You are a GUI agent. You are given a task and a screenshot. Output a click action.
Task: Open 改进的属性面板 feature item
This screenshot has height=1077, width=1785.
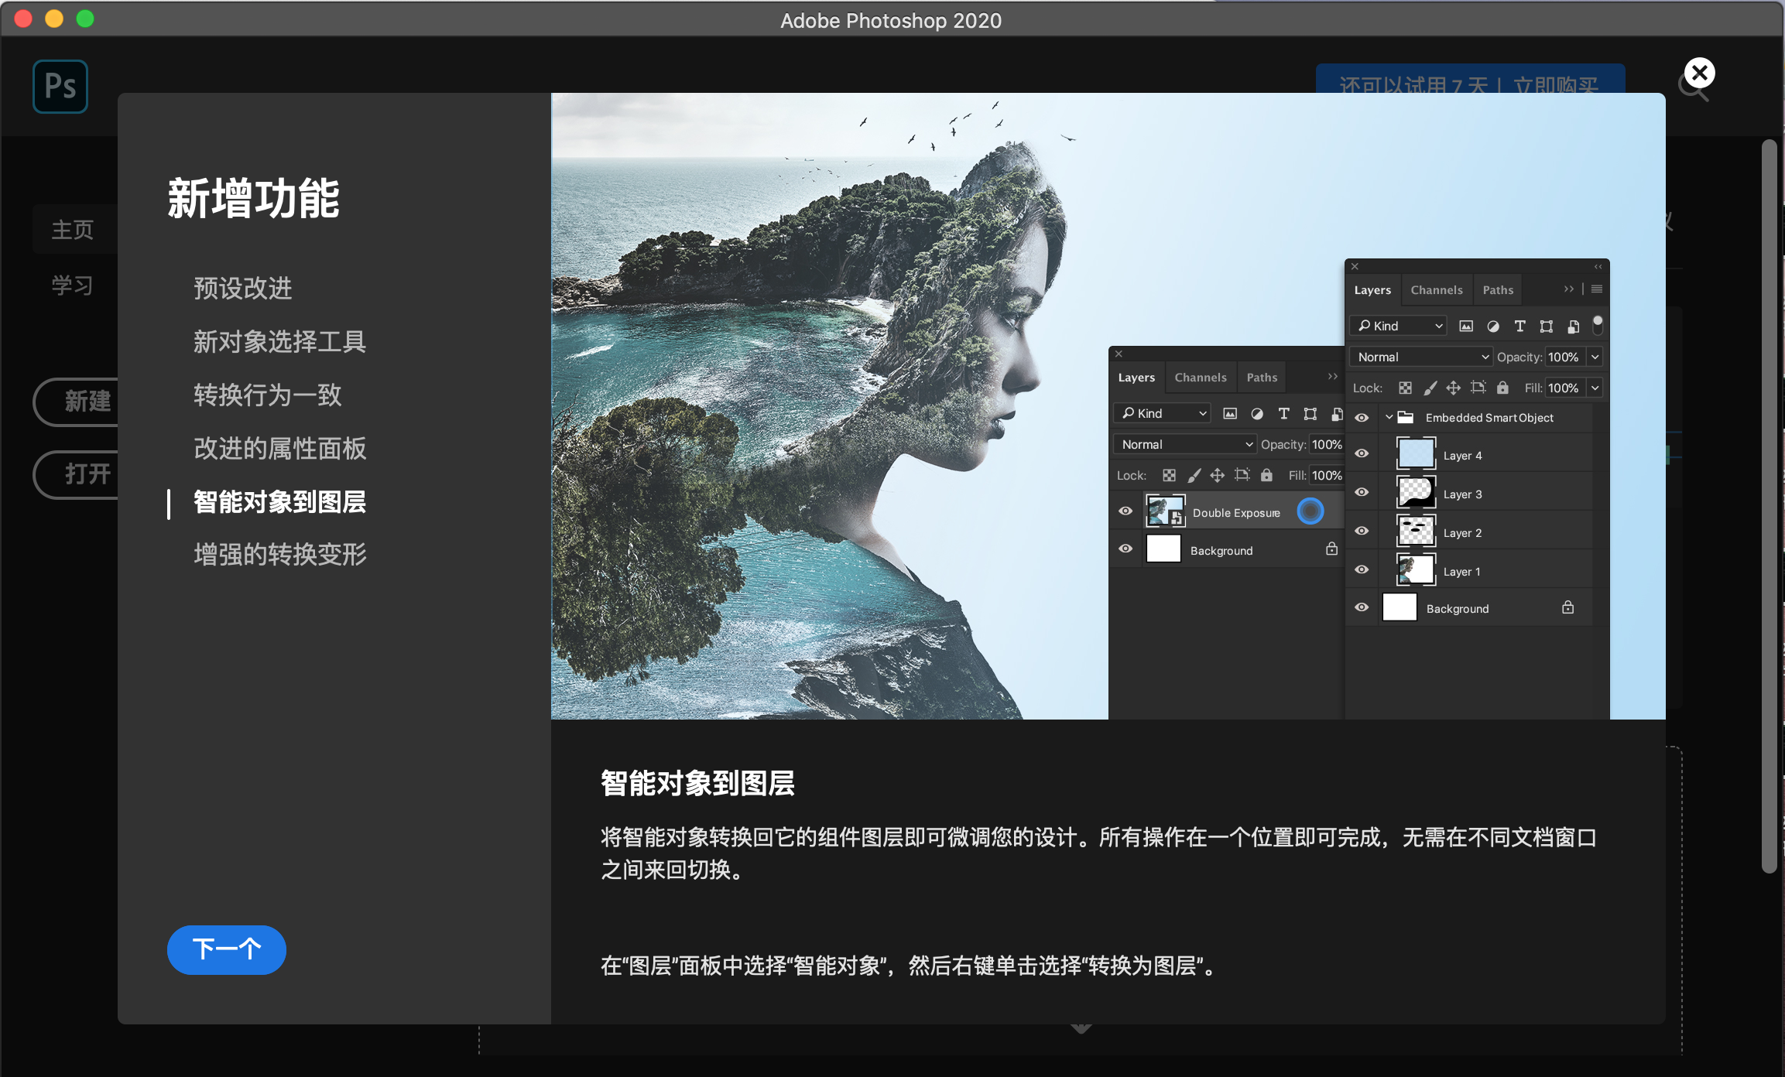(x=279, y=448)
